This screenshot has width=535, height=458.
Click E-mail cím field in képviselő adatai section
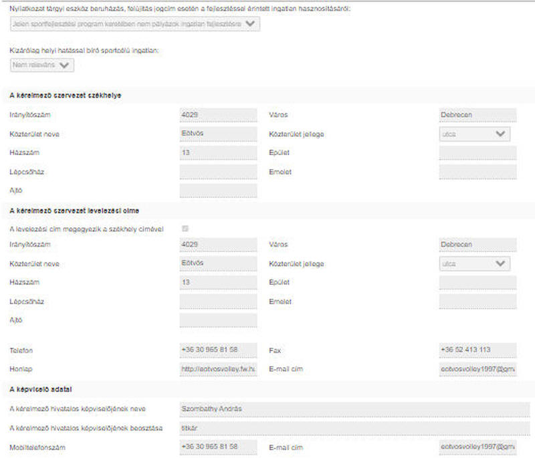click(477, 447)
